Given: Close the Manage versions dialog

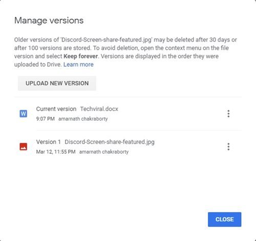Looking at the screenshot, I should point(224,219).
